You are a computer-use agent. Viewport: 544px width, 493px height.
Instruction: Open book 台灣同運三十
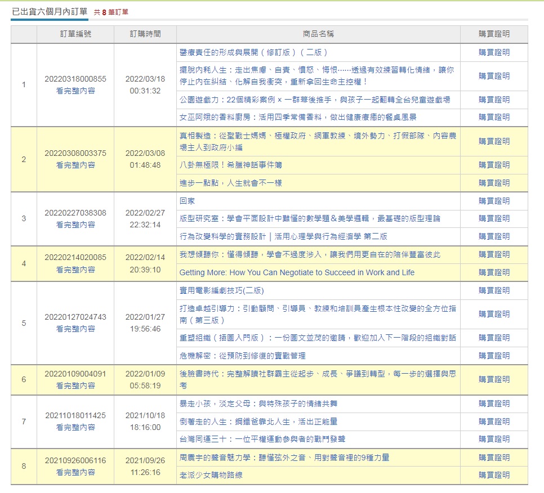pos(262,439)
